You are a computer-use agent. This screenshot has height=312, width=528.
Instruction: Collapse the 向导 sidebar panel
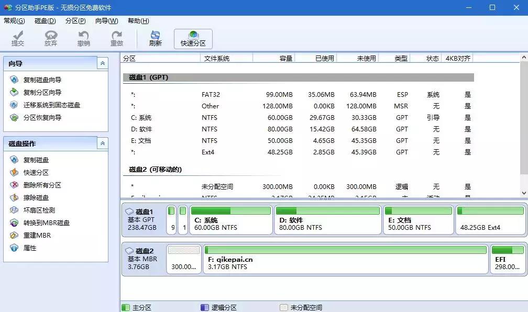point(104,63)
